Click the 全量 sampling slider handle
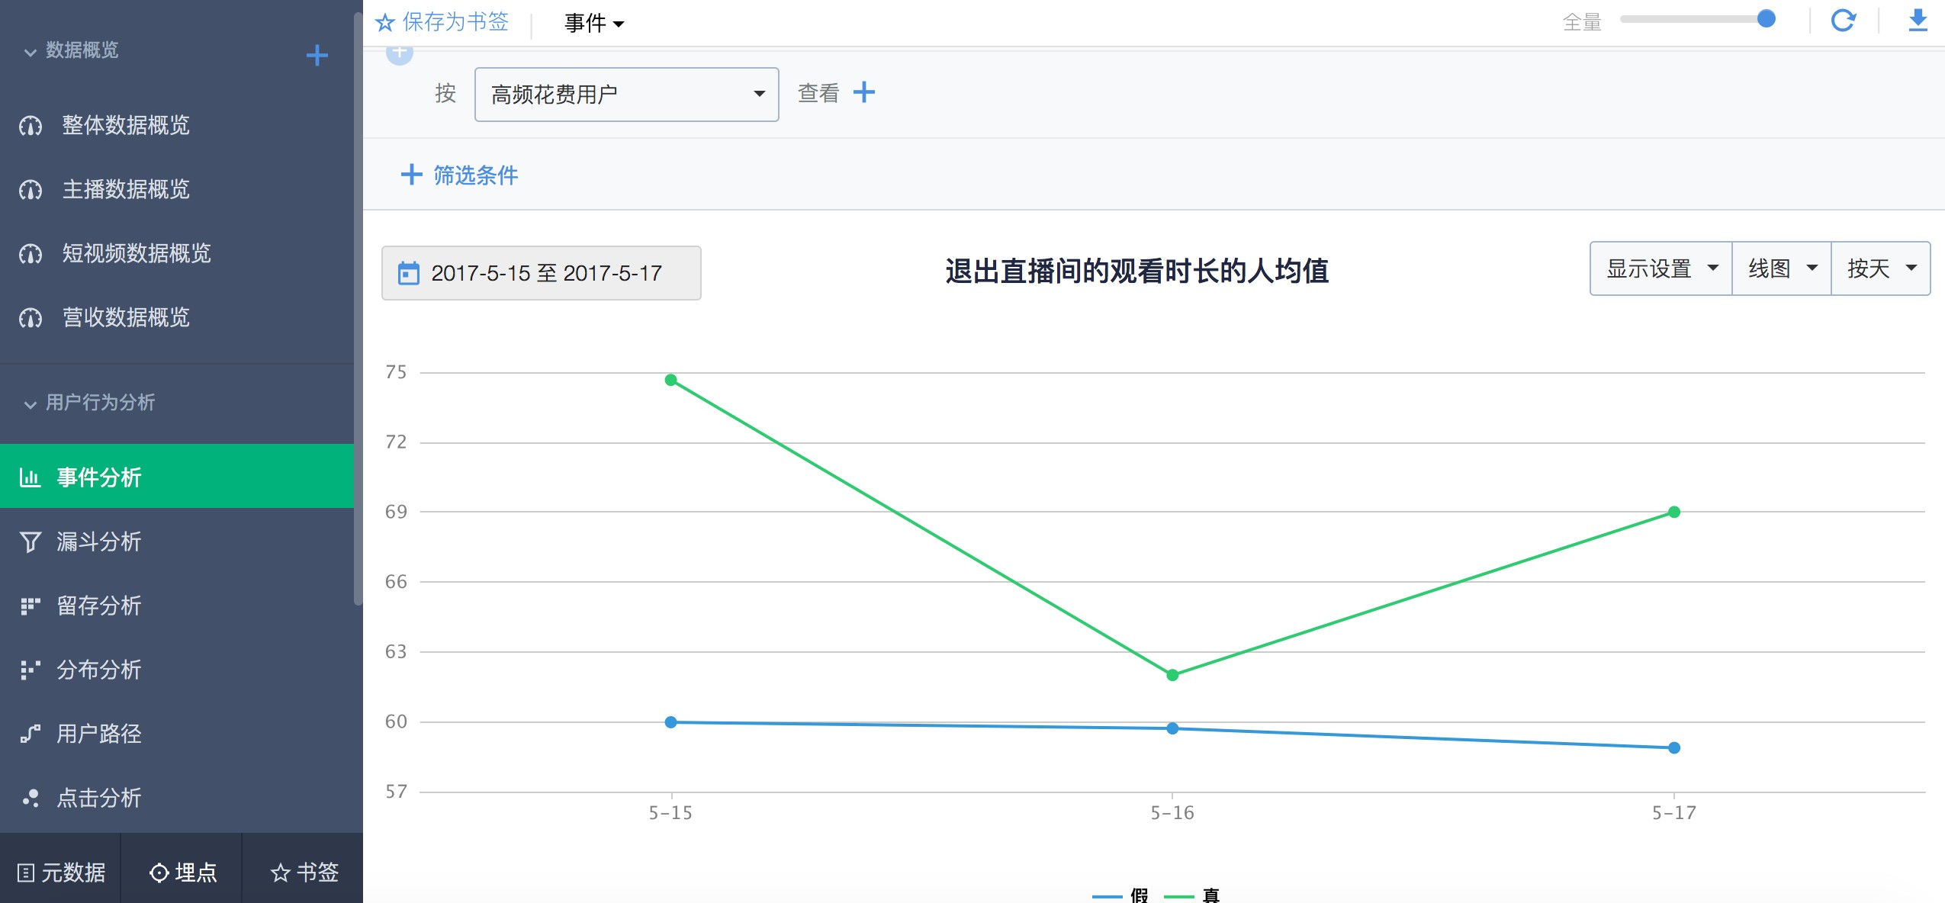Image resolution: width=1945 pixels, height=903 pixels. click(x=1766, y=20)
